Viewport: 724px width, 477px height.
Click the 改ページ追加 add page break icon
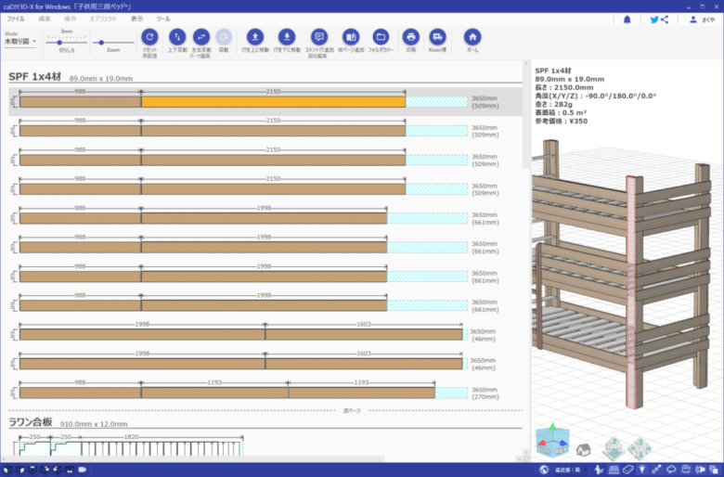point(351,37)
